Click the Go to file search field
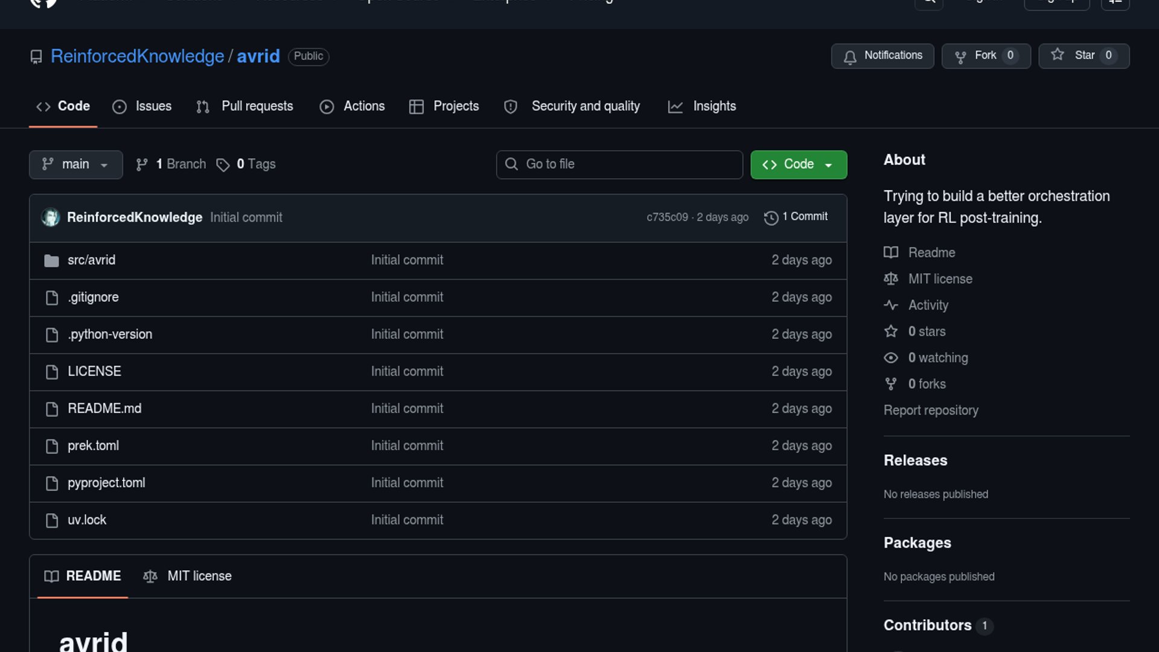 click(619, 164)
